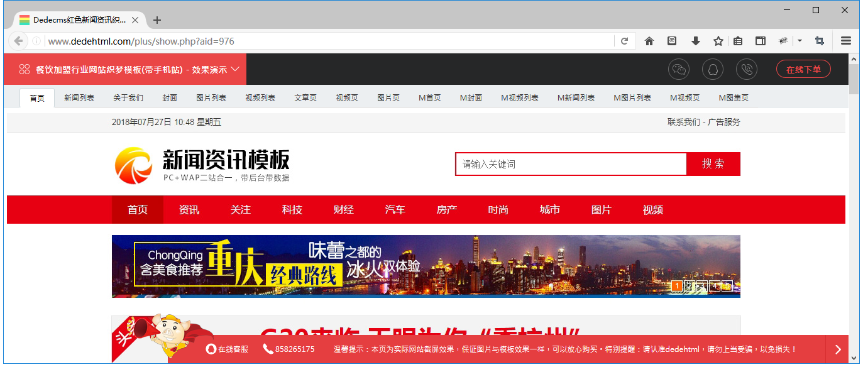Click the reload icon in address bar

(625, 40)
